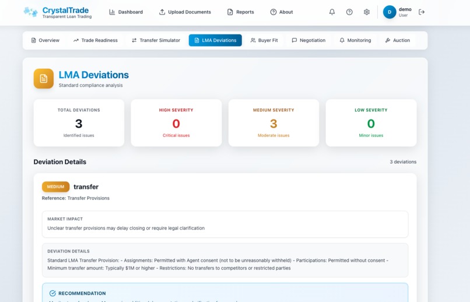Switch to the Trade Readiness tab

[x=96, y=40]
